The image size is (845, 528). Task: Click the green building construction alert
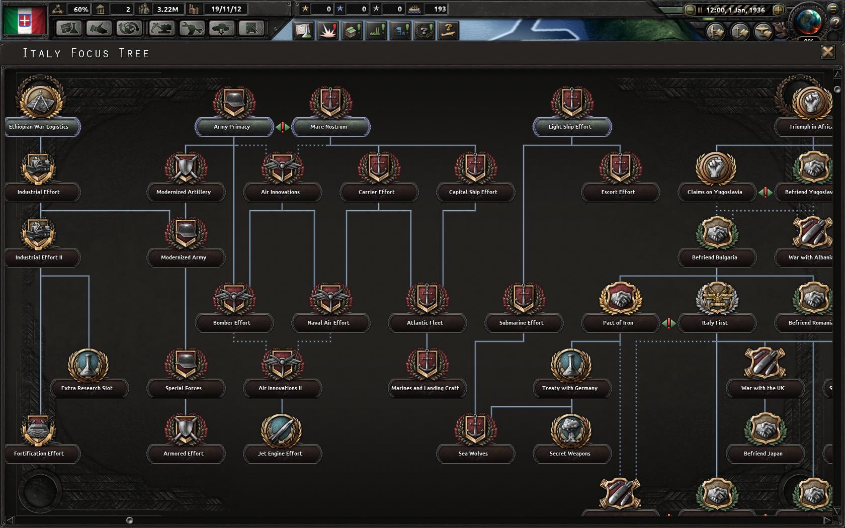352,30
